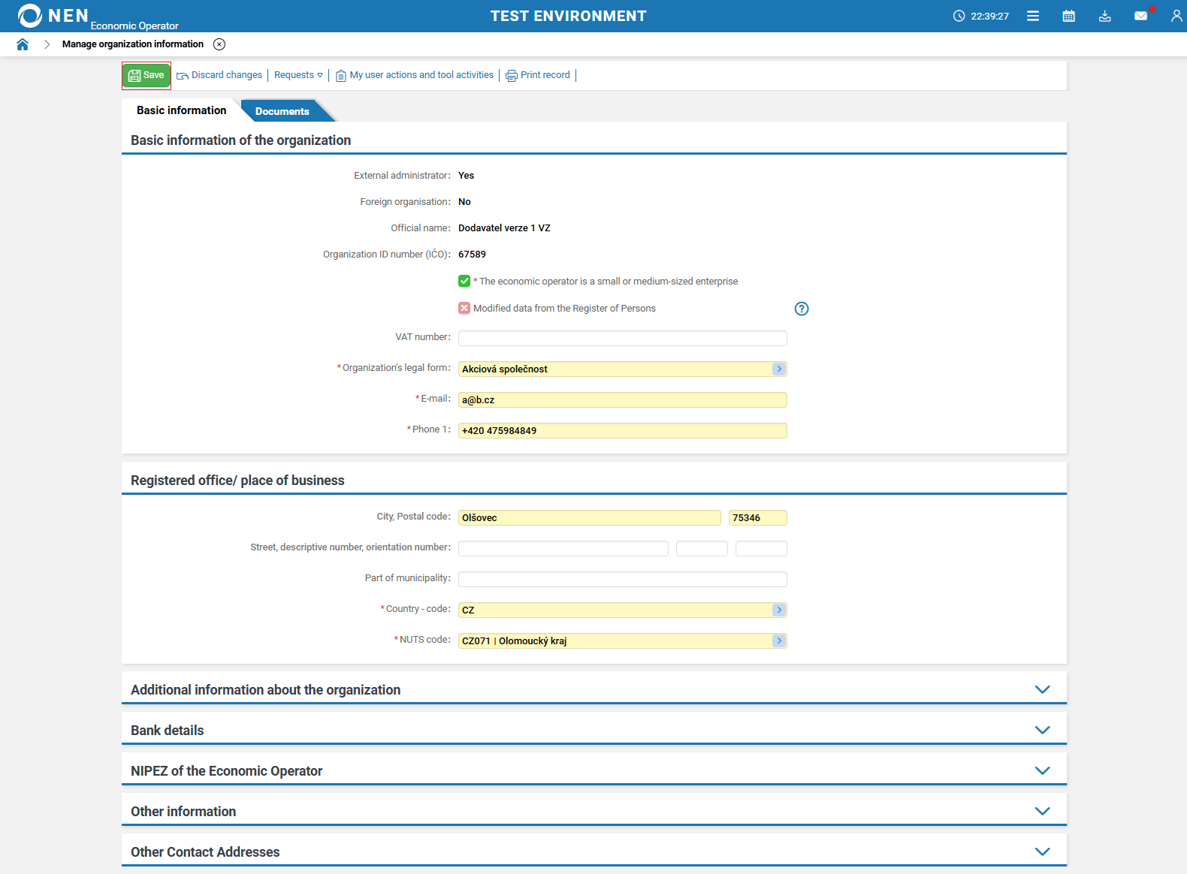Toggle small or medium-sized enterprise checkbox
Viewport: 1187px width, 874px height.
tap(464, 281)
